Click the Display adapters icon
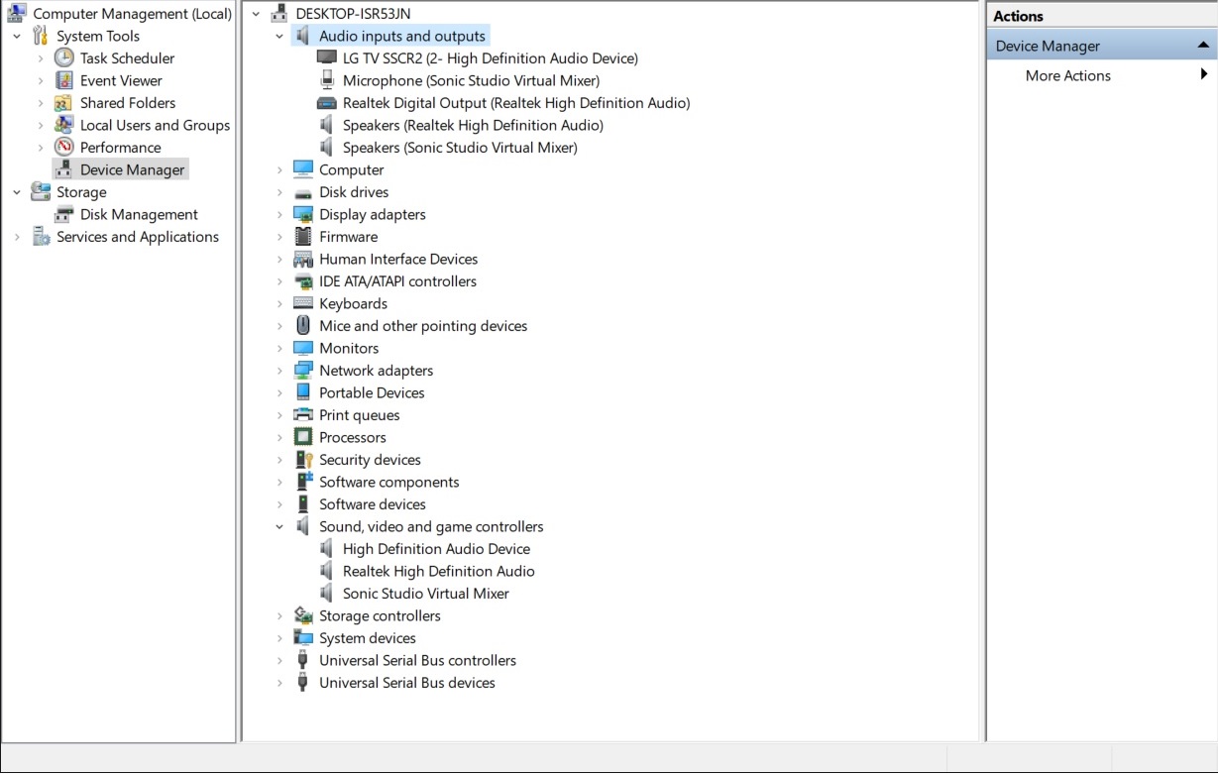This screenshot has width=1218, height=774. pyautogui.click(x=303, y=215)
